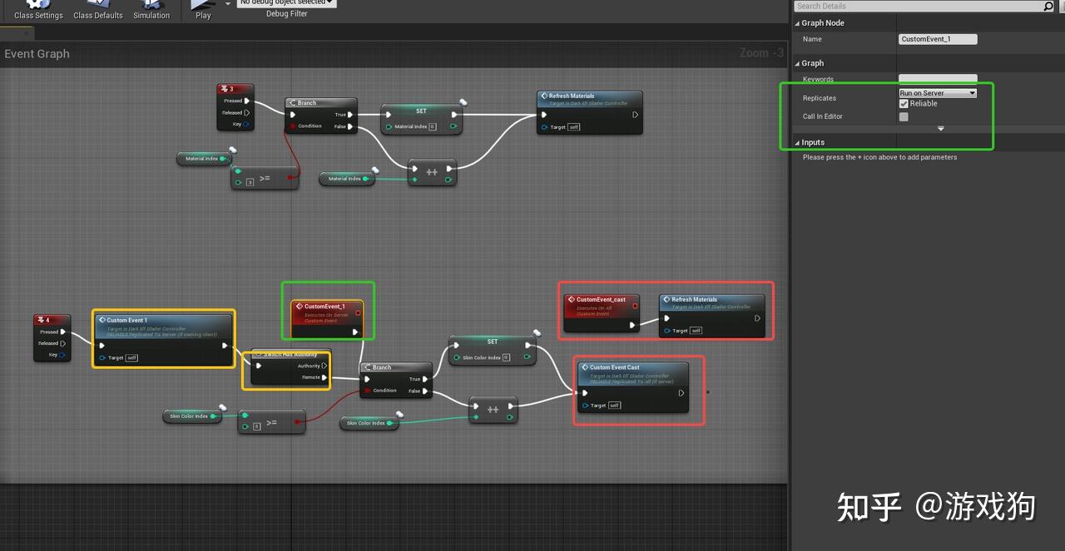Select the upper >= comparison node
The width and height of the screenshot is (1065, 551).
pos(264,178)
